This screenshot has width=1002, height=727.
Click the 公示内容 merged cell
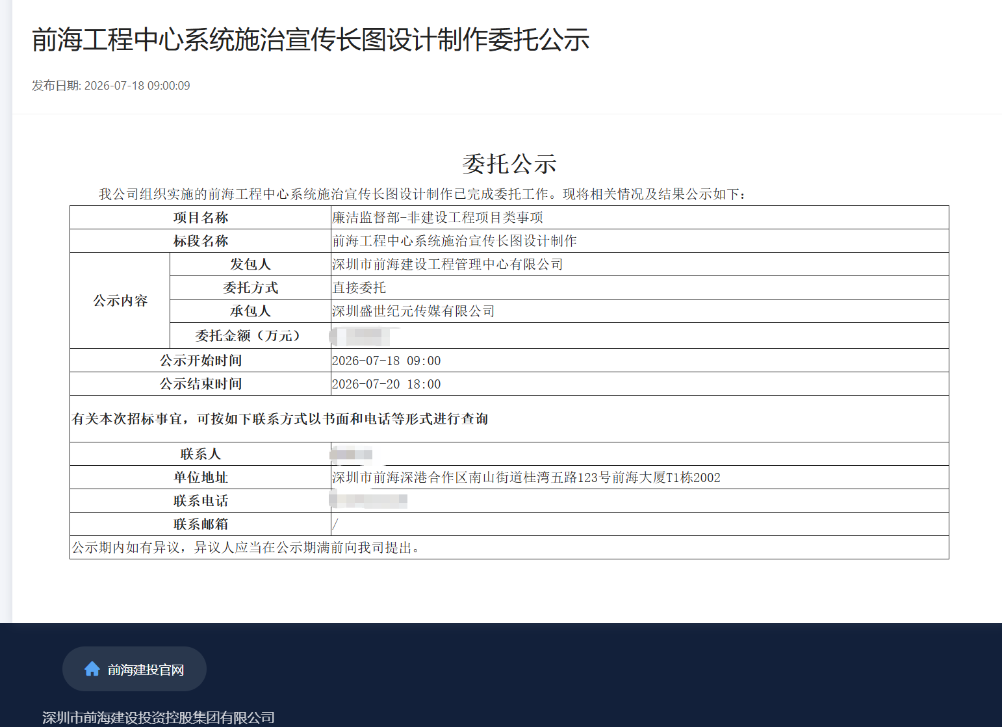(x=120, y=301)
